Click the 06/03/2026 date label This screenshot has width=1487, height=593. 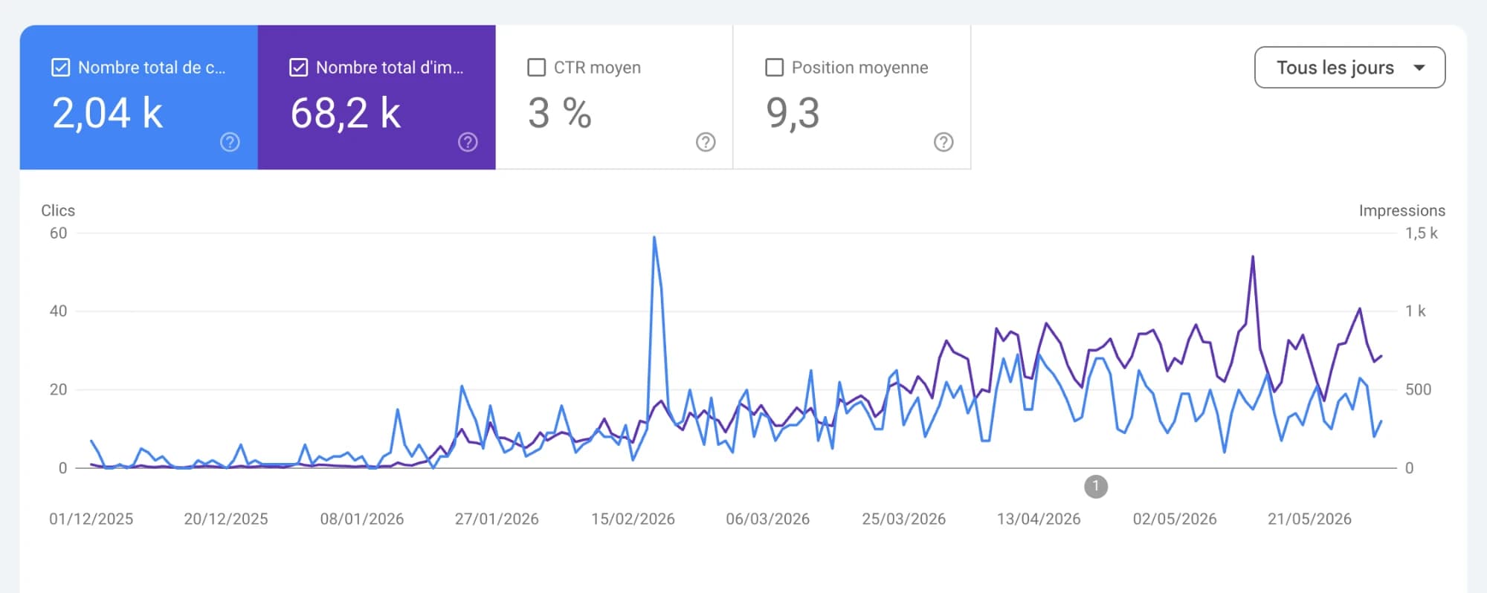click(768, 519)
